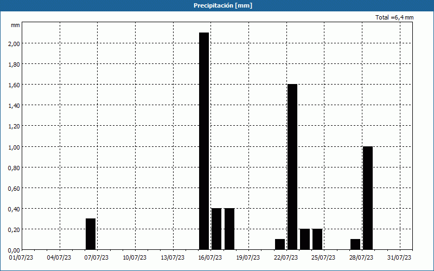Select the 13/07/23 date label
The width and height of the screenshot is (434, 271).
tap(173, 257)
